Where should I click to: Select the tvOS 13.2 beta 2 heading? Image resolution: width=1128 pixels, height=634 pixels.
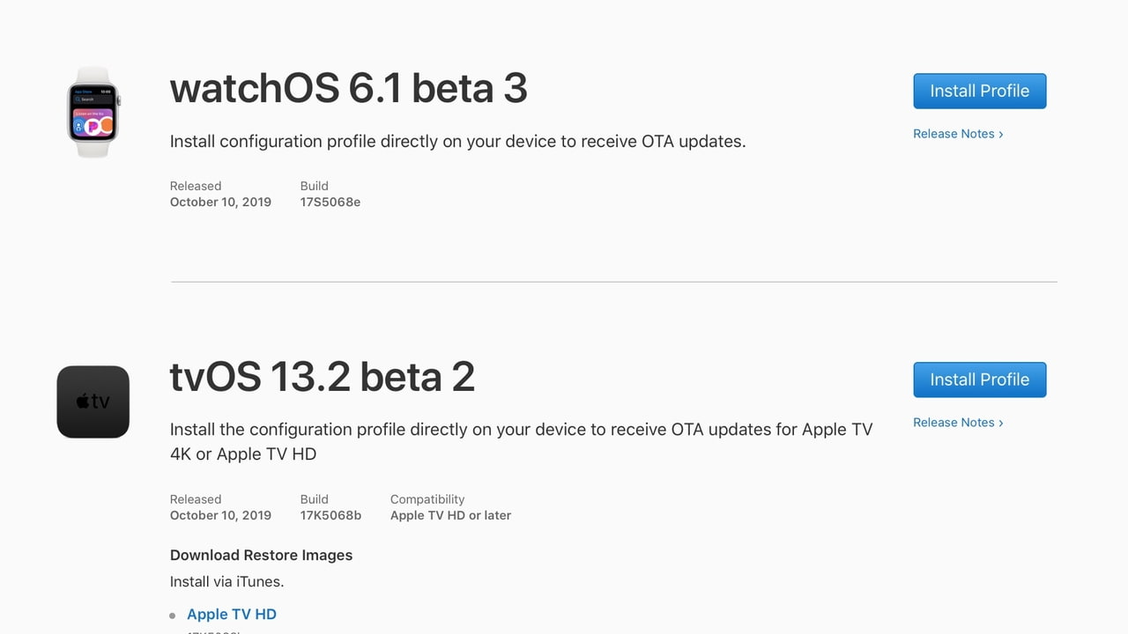pos(322,377)
